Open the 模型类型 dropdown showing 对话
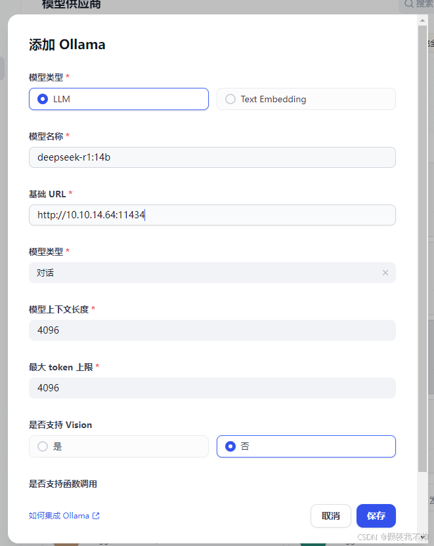The image size is (434, 546). click(x=197, y=272)
